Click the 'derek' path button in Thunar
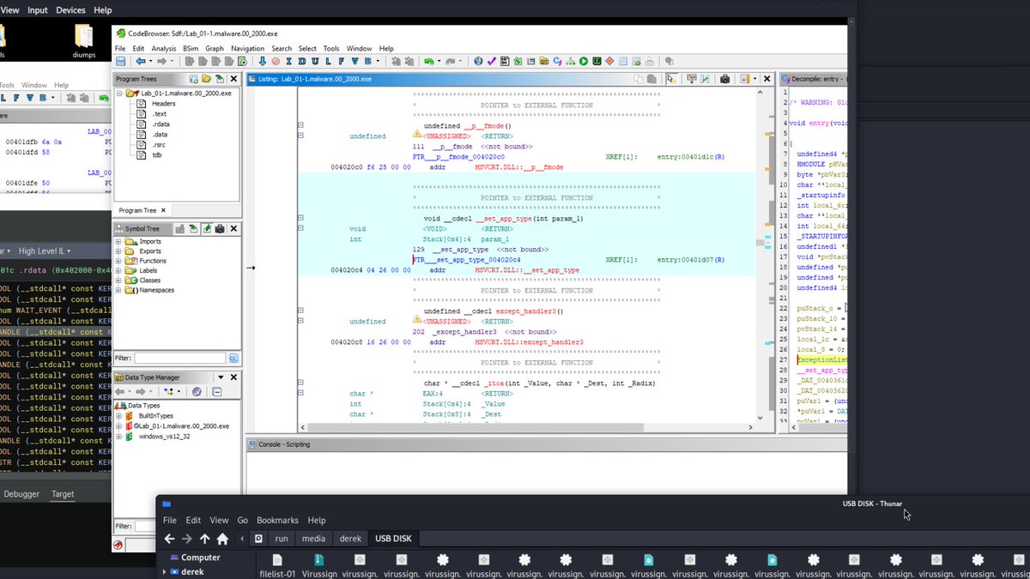 click(350, 539)
